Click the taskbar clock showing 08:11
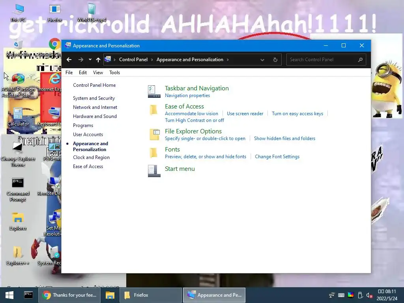This screenshot has width=404, height=303. click(x=387, y=295)
